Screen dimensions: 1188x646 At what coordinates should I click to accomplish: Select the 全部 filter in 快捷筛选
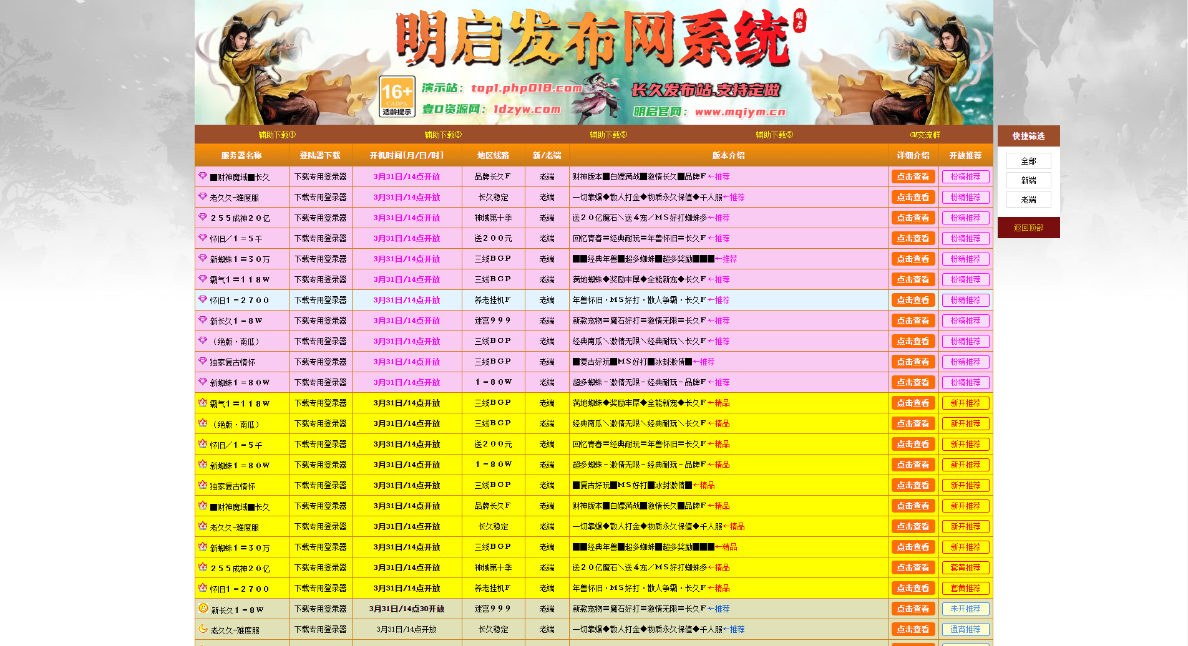coord(1028,161)
